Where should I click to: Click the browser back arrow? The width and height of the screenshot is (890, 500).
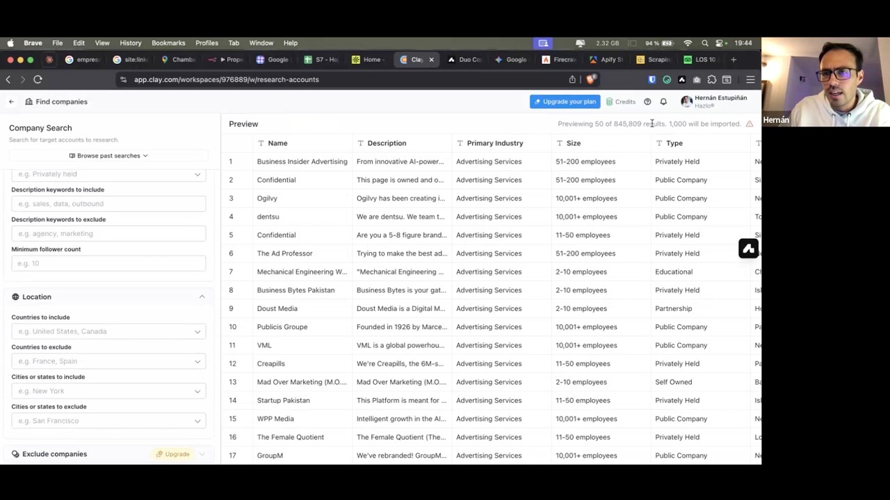(8, 79)
